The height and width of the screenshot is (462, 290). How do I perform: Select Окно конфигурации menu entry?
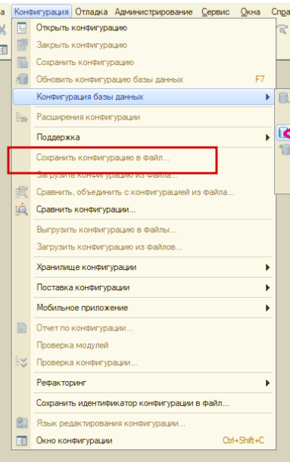[x=144, y=441]
